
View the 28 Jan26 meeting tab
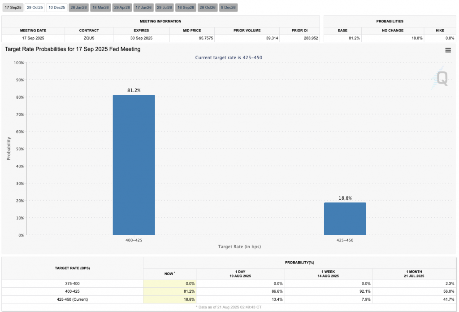click(x=78, y=7)
